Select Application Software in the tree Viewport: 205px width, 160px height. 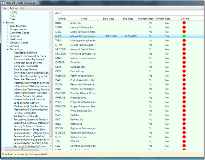pyautogui.click(x=25, y=53)
